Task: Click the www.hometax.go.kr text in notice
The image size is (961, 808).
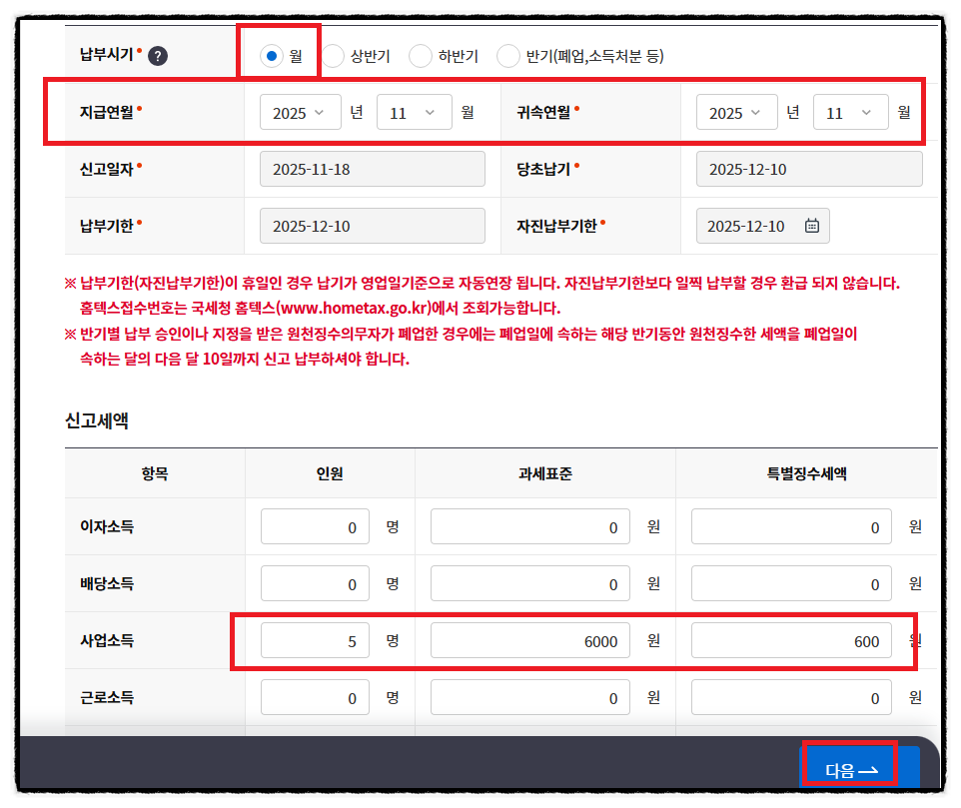Action: click(x=355, y=308)
